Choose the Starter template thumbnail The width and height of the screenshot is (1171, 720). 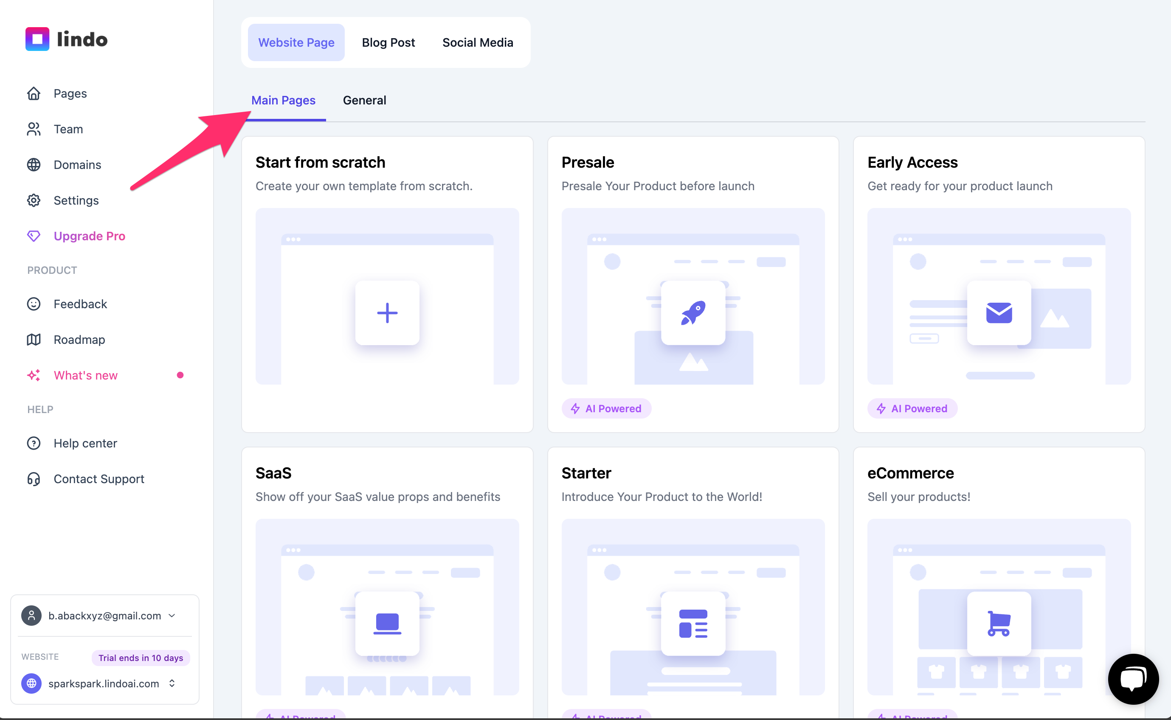[693, 607]
